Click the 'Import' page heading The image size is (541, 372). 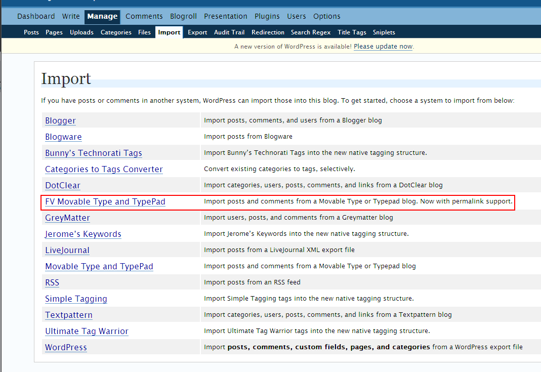click(66, 78)
